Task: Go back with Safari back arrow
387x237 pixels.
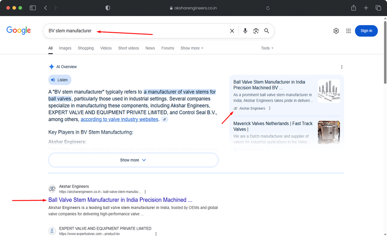Action: tap(45, 8)
